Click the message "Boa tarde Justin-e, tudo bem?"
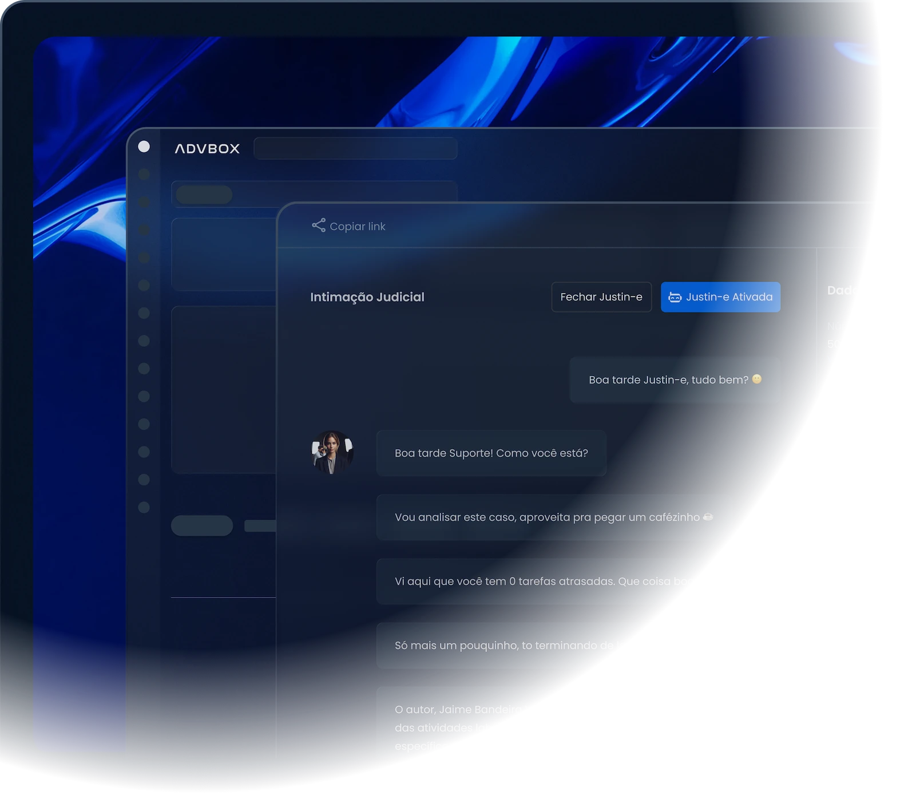The width and height of the screenshot is (904, 799). [675, 380]
